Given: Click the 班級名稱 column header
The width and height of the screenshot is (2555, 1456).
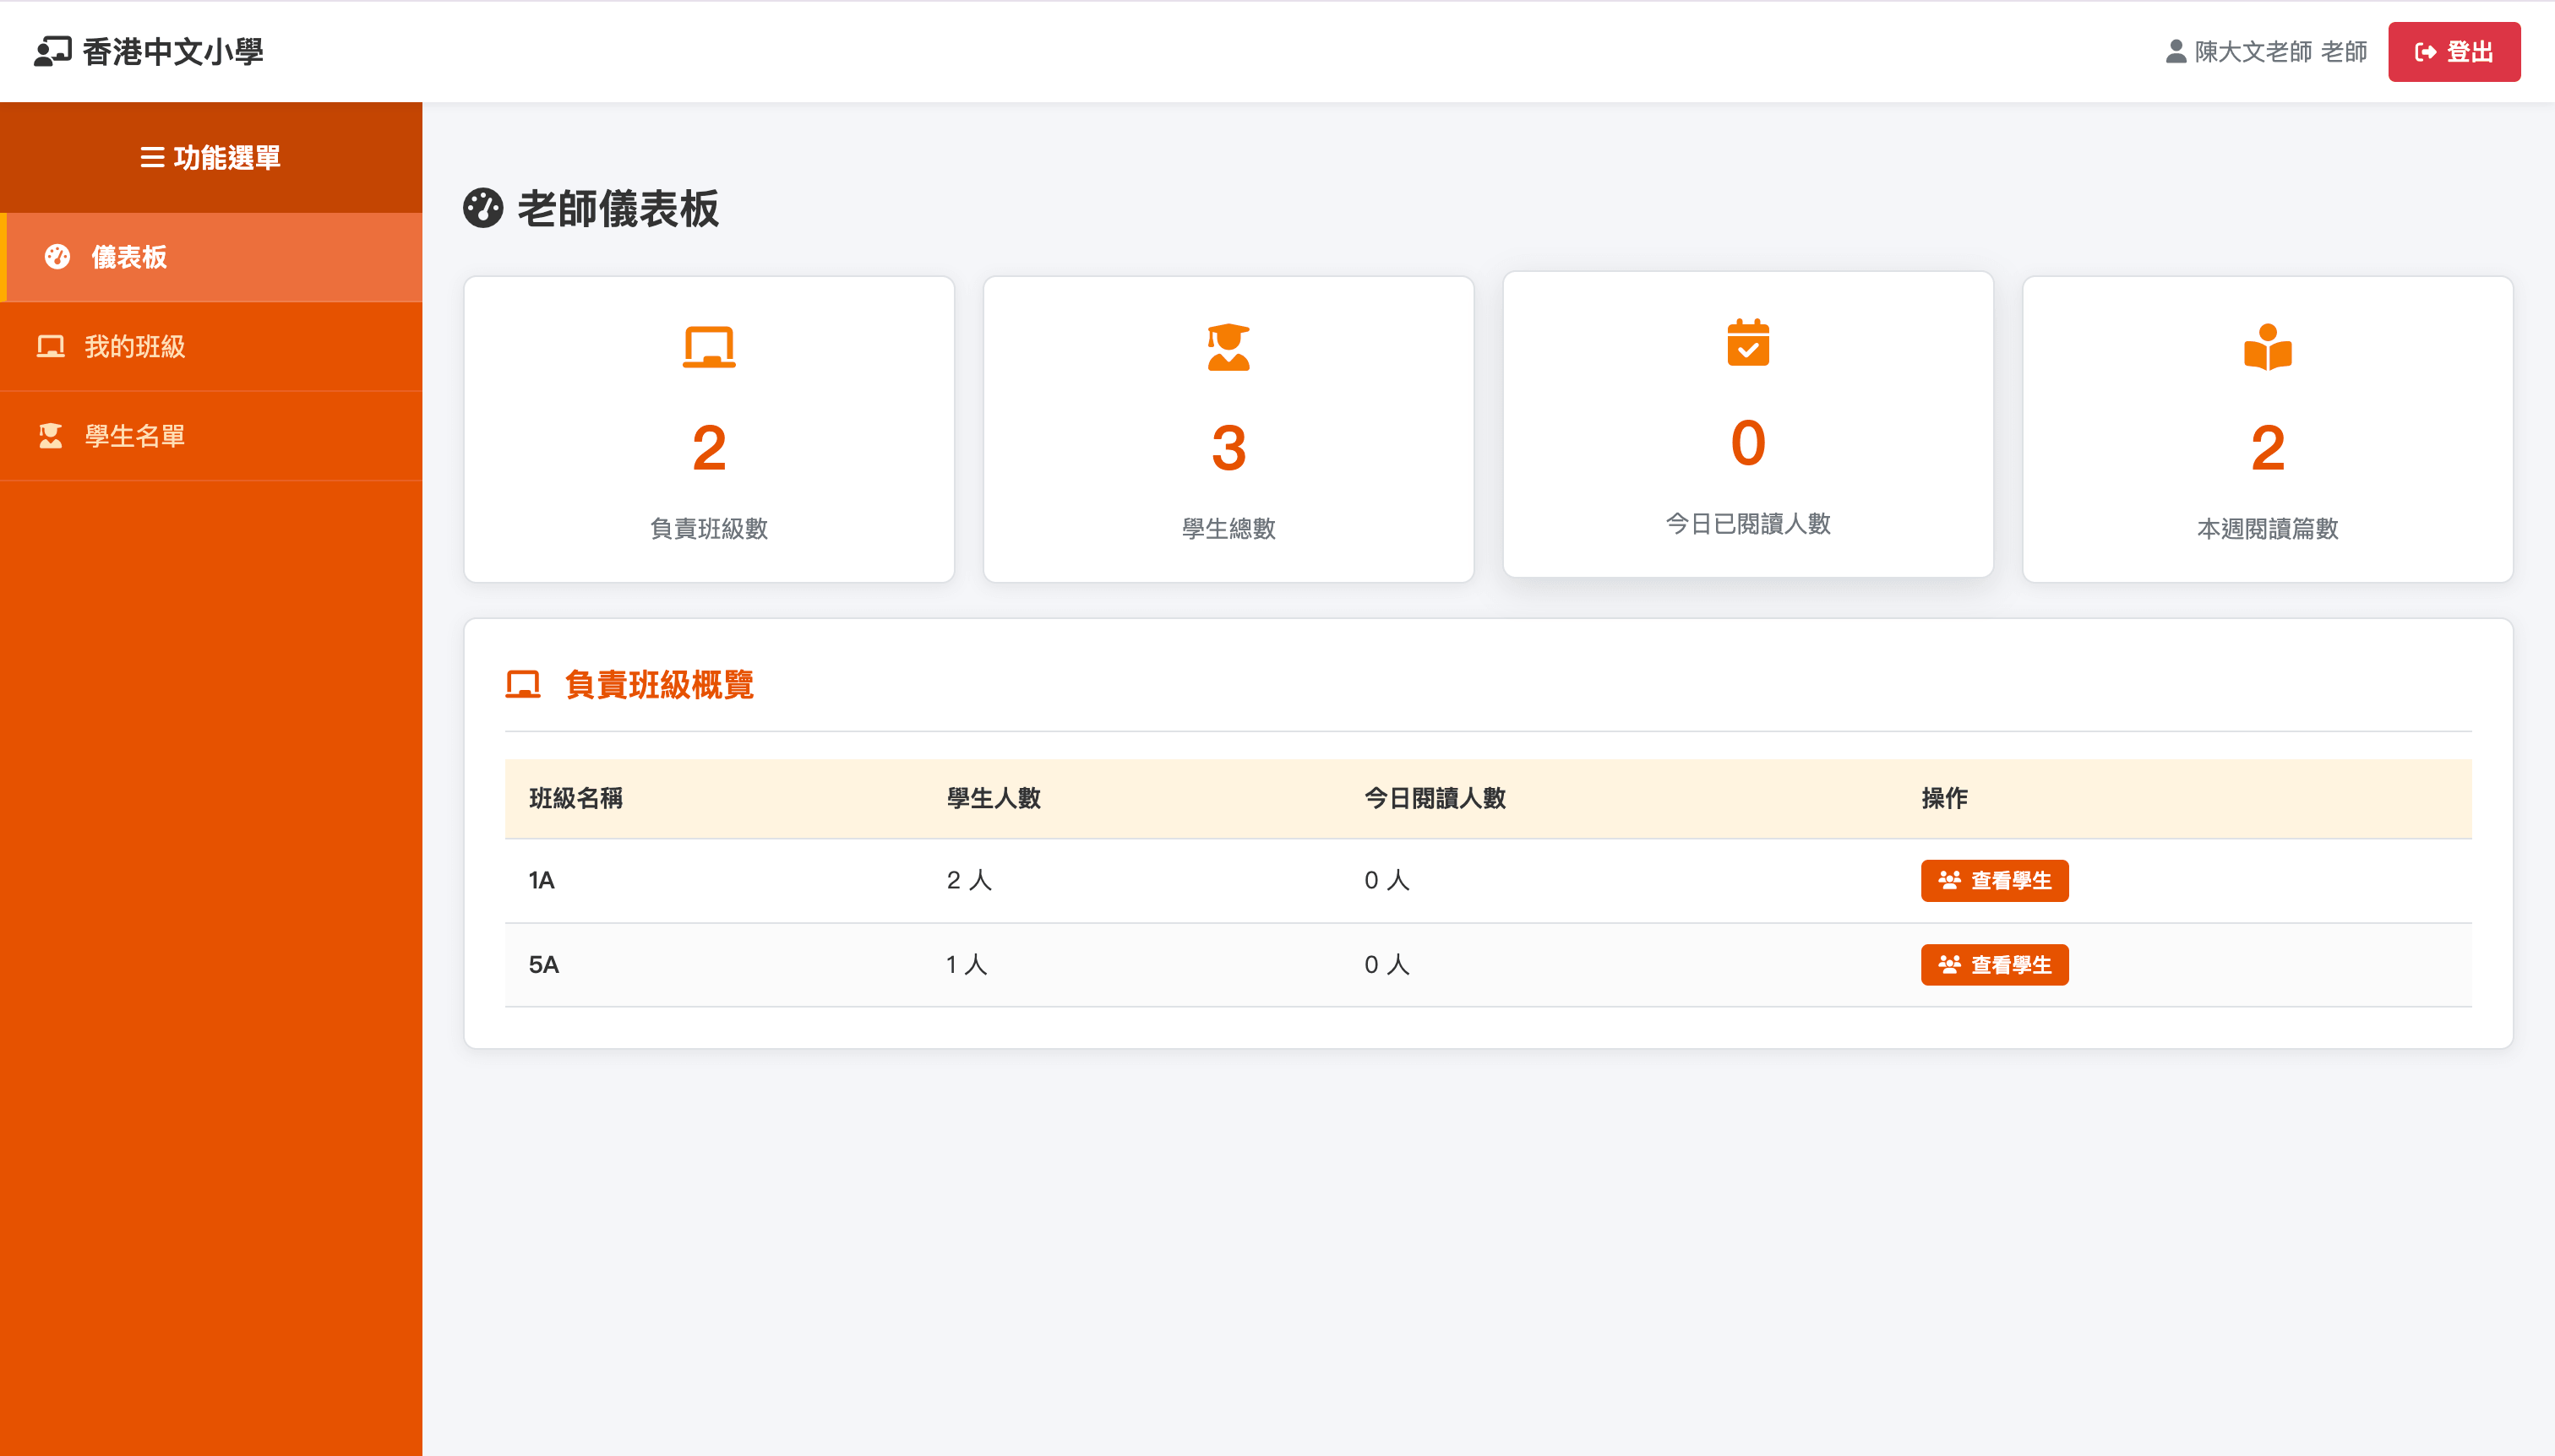Looking at the screenshot, I should coord(575,798).
